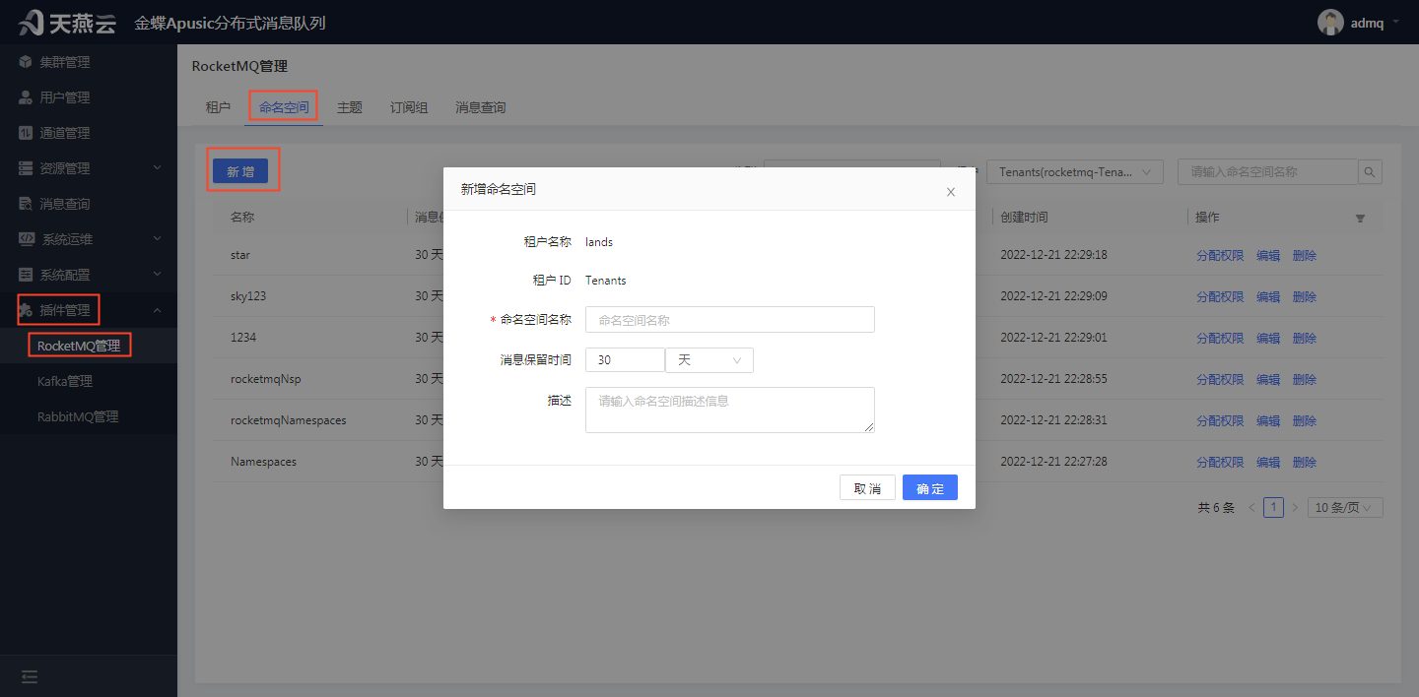Viewport: 1419px width, 697px height.
Task: Click 分配权限 for the star row
Action: tap(1220, 255)
